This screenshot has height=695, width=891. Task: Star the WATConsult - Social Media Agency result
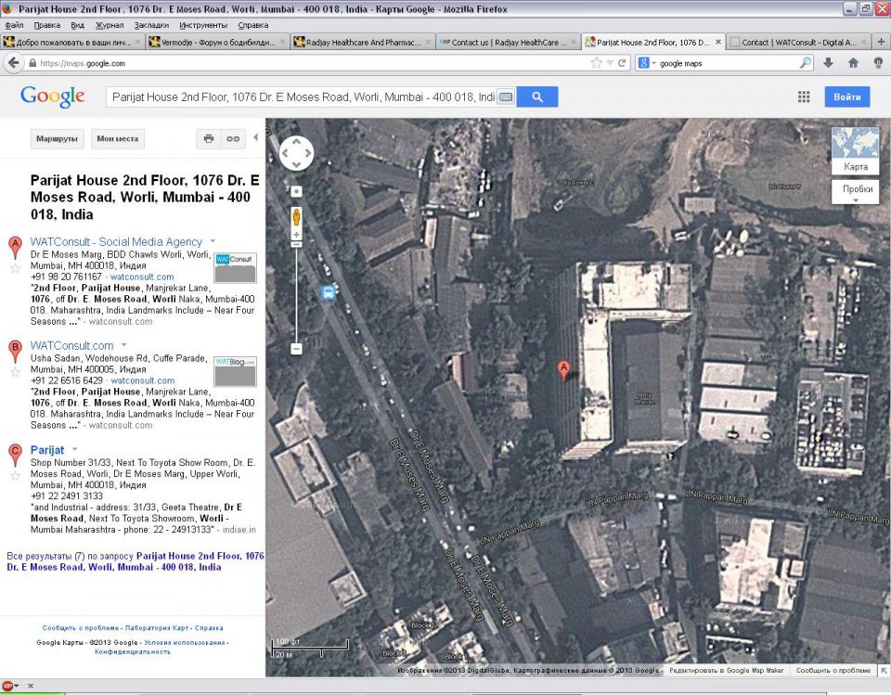click(15, 269)
